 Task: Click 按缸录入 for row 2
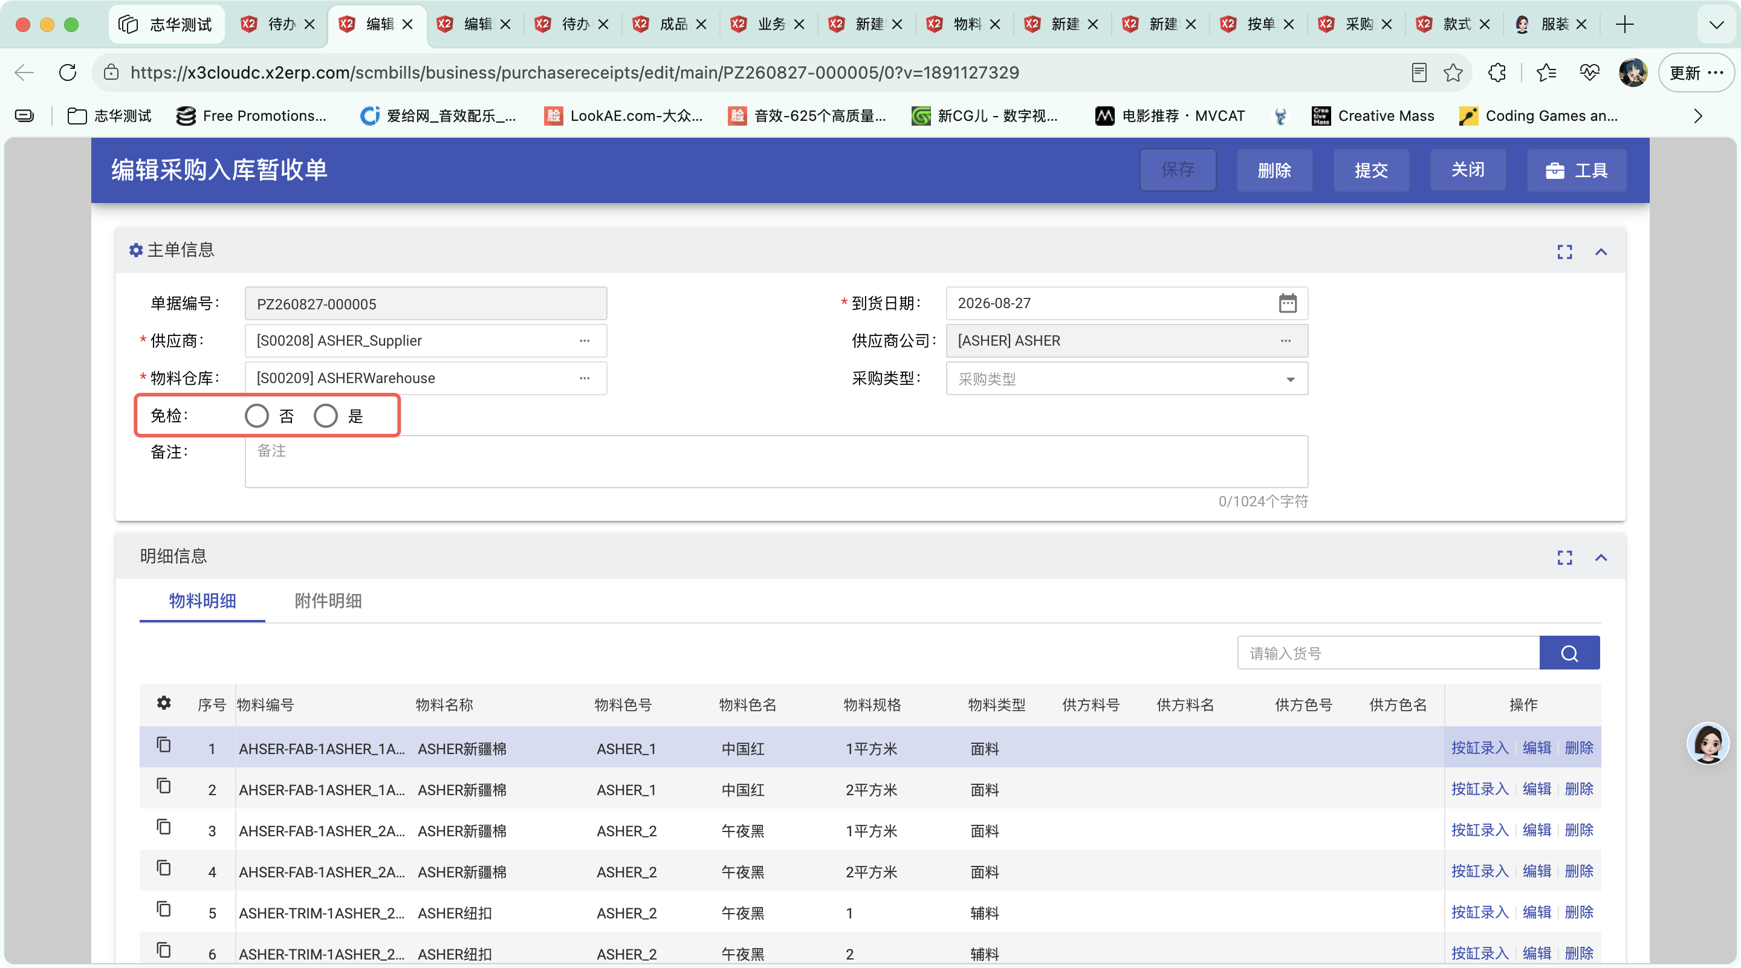[1480, 789]
